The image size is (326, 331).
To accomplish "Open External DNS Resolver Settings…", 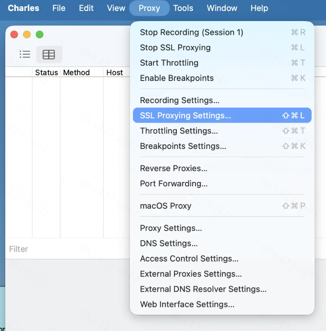I will click(x=222, y=289).
